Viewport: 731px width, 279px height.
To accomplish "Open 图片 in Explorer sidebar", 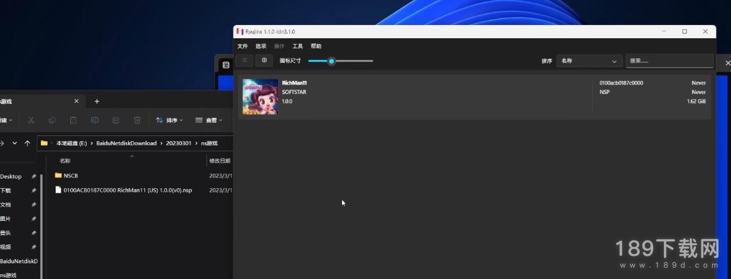I will click(x=6, y=219).
